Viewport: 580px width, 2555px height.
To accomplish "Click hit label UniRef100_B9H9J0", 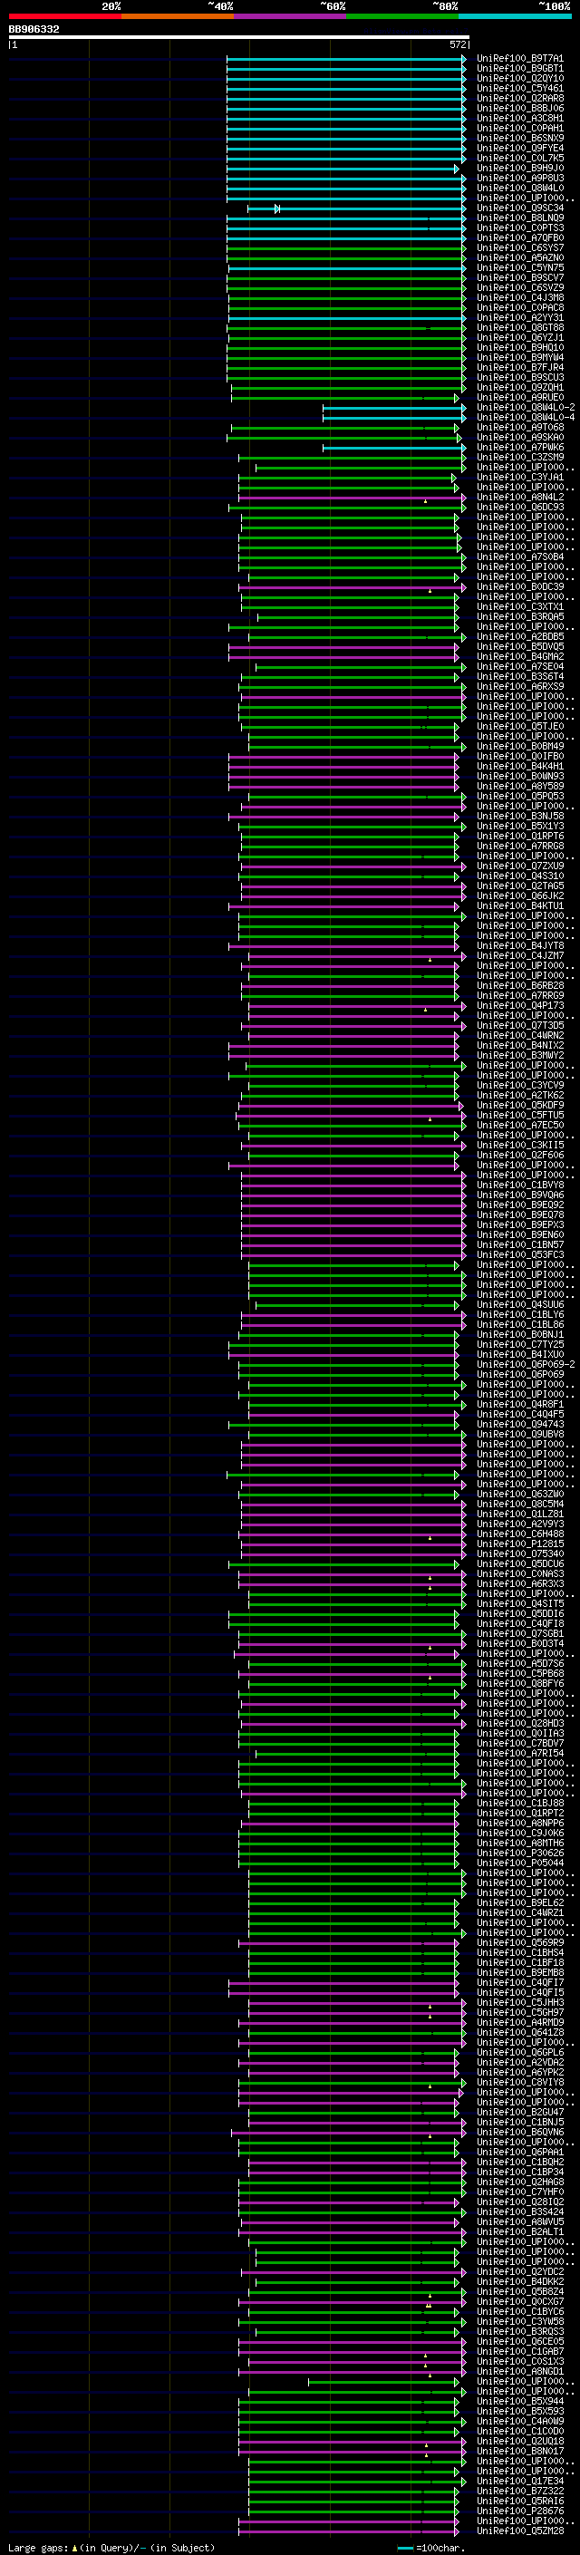I will pyautogui.click(x=519, y=169).
